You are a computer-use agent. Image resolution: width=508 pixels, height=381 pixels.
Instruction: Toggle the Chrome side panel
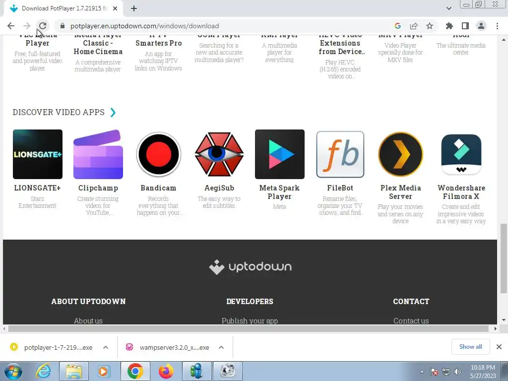coord(465,26)
